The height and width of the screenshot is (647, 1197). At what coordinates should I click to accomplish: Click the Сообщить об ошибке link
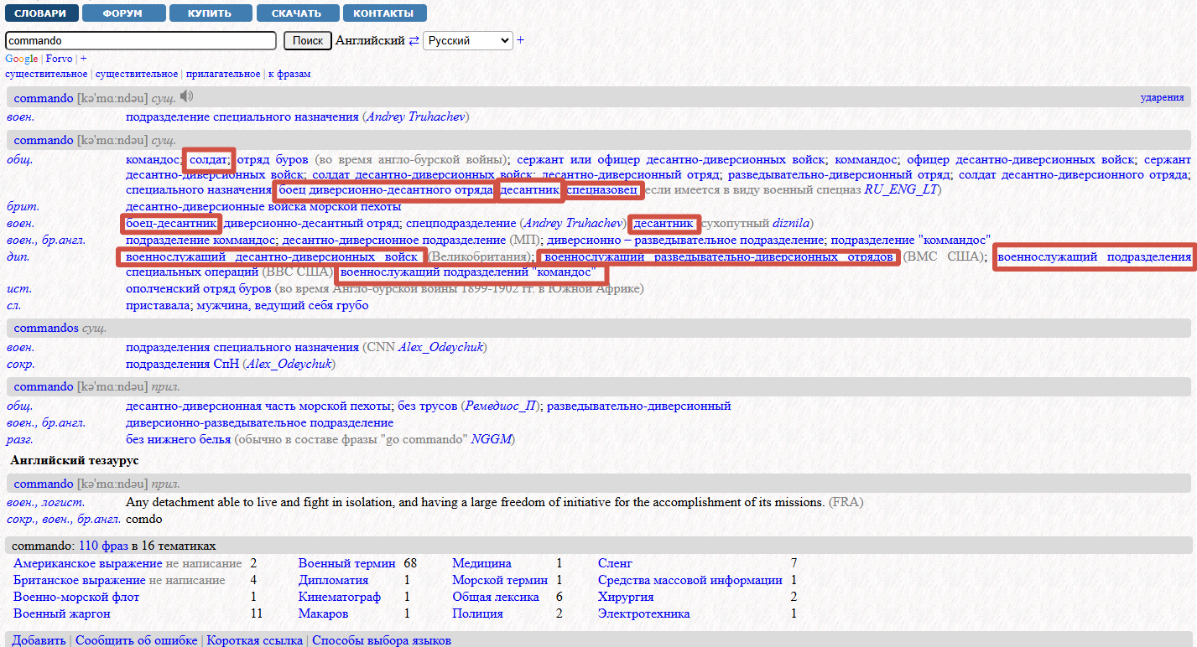coord(137,640)
